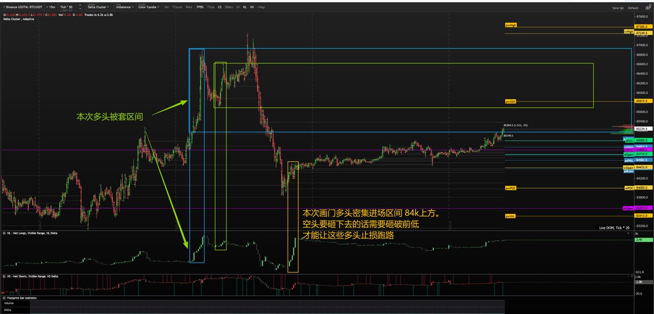Toggle the FPBS panel

tap(200, 8)
